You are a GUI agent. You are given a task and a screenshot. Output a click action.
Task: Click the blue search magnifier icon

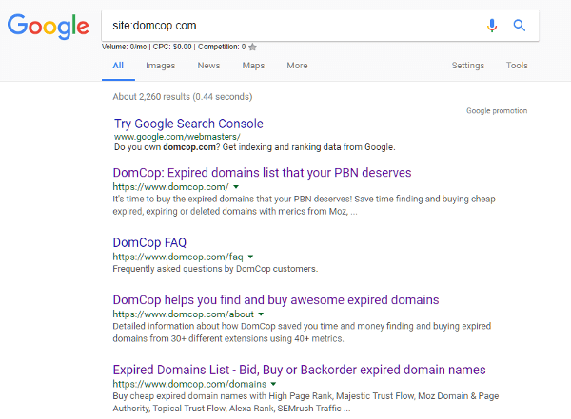520,26
